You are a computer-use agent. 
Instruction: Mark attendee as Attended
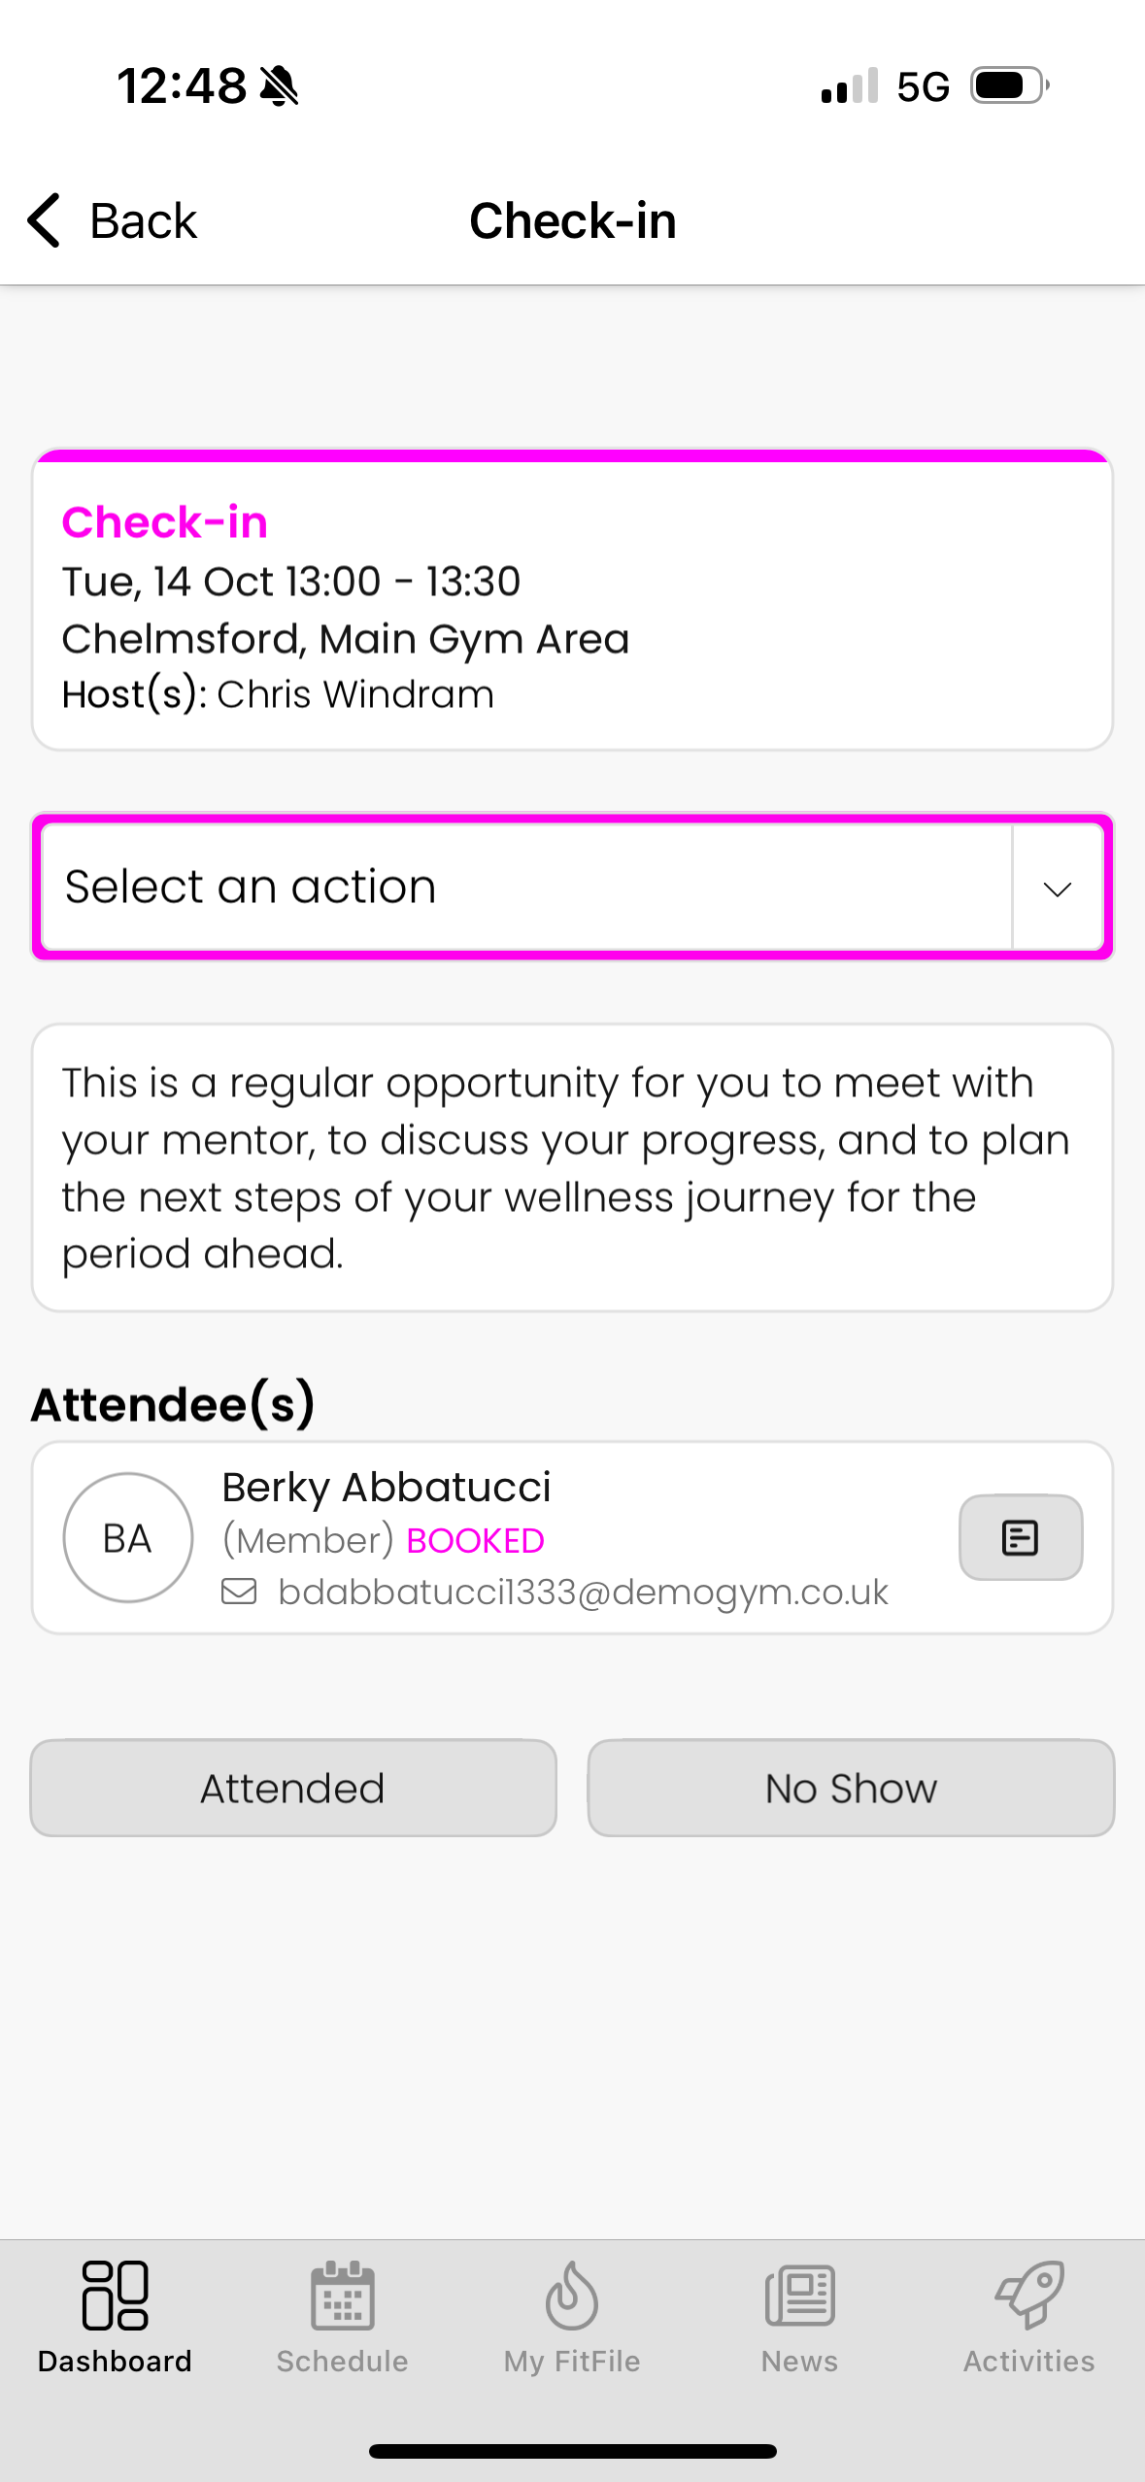click(293, 1788)
